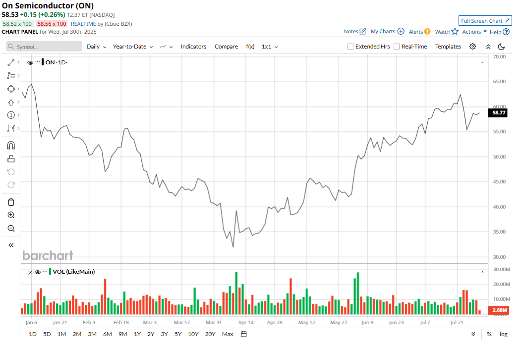Click the 2.68M volume label

(x=498, y=310)
